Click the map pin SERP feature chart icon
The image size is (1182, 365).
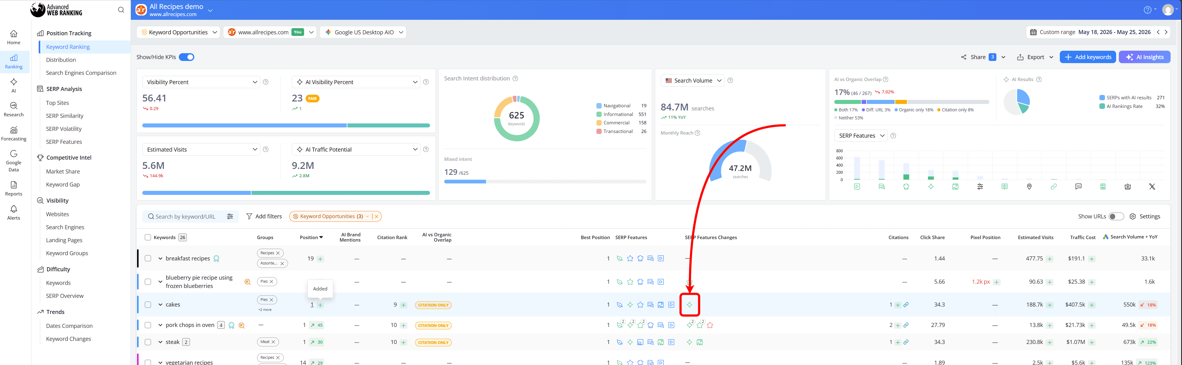1029,187
